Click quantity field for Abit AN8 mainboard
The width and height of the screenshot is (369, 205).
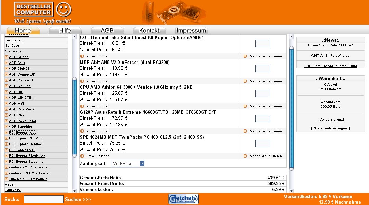pos(263,69)
